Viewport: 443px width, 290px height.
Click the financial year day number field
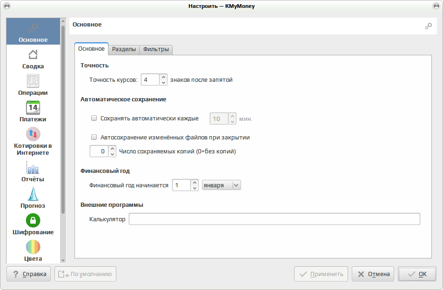[181, 185]
